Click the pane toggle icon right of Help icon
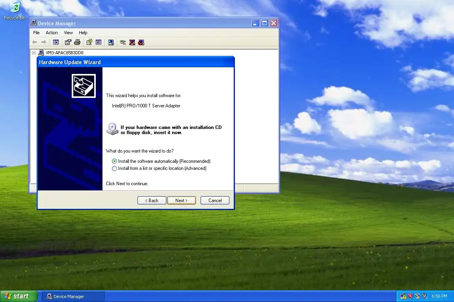The image size is (454, 302). point(99,42)
